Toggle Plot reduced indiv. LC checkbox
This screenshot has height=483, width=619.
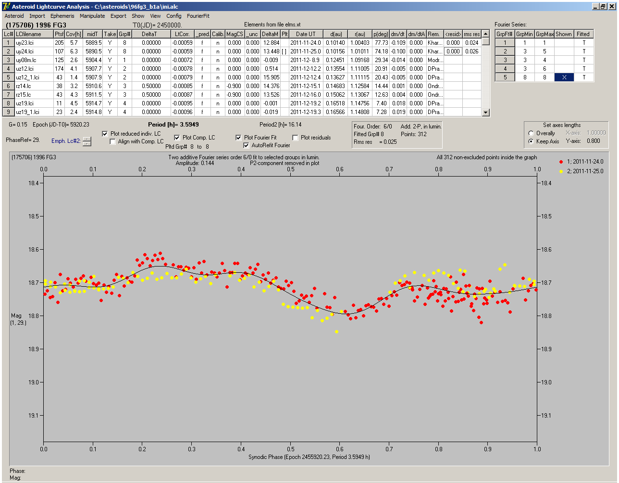pyautogui.click(x=105, y=134)
